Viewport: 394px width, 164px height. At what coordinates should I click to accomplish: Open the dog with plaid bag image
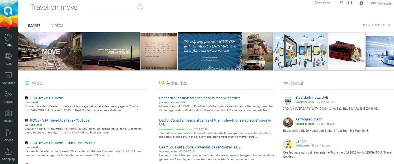point(346,51)
